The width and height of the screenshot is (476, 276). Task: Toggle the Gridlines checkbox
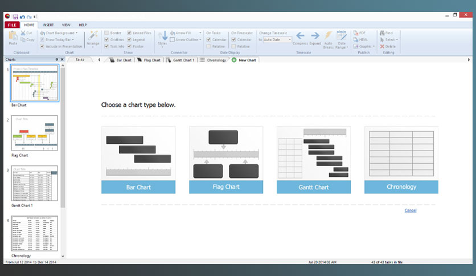[106, 39]
